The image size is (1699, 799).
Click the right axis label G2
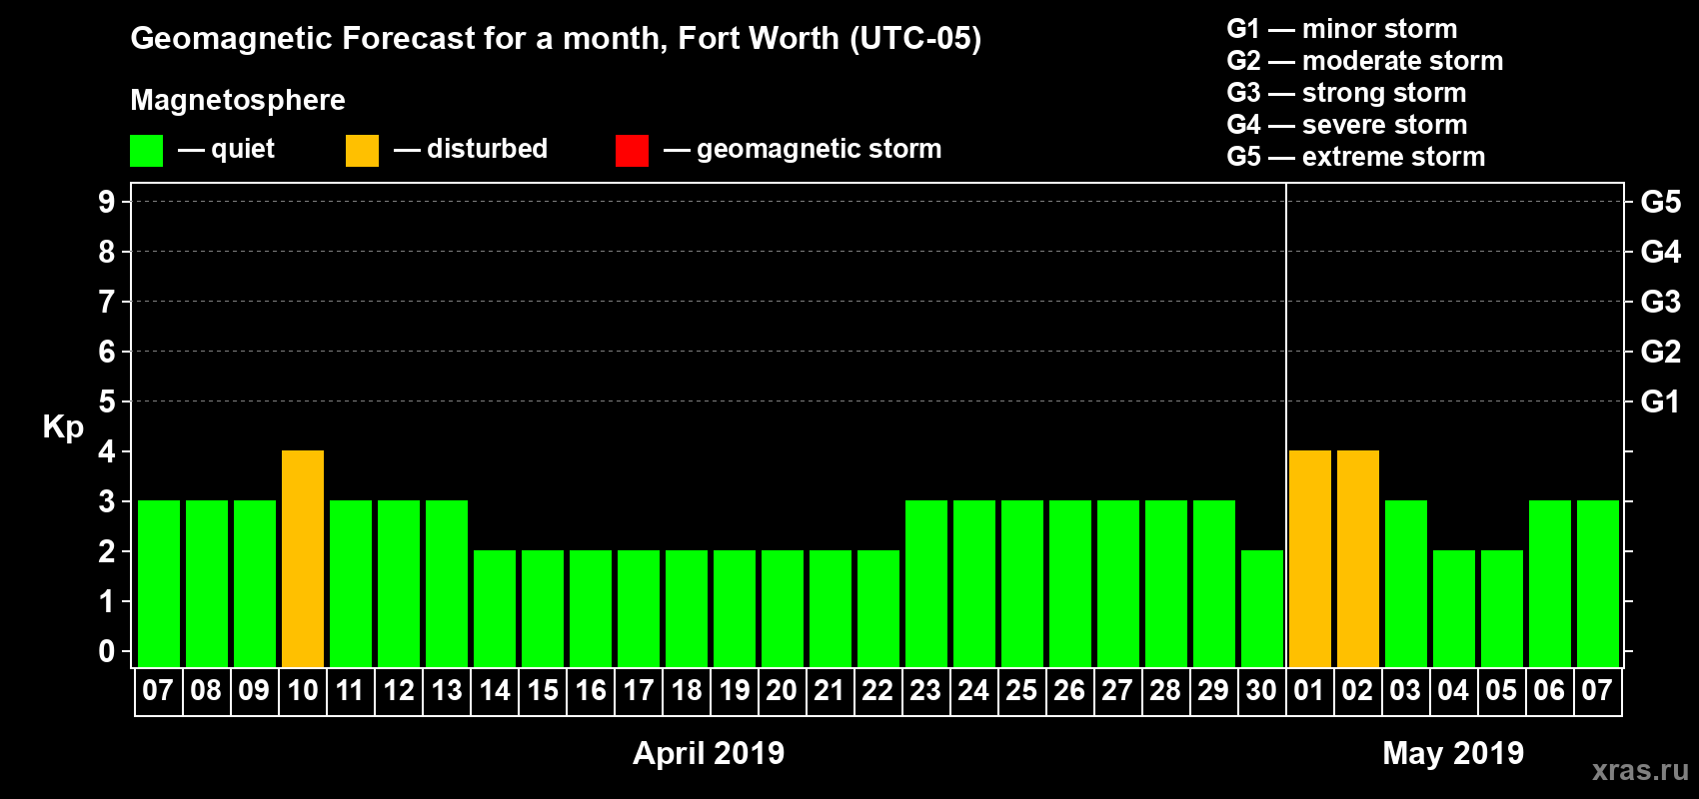click(x=1661, y=352)
